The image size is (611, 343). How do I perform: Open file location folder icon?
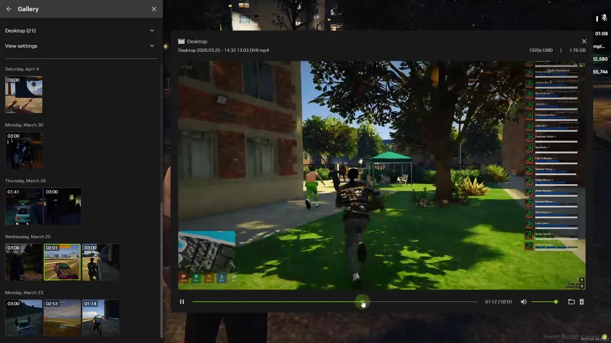click(x=571, y=302)
